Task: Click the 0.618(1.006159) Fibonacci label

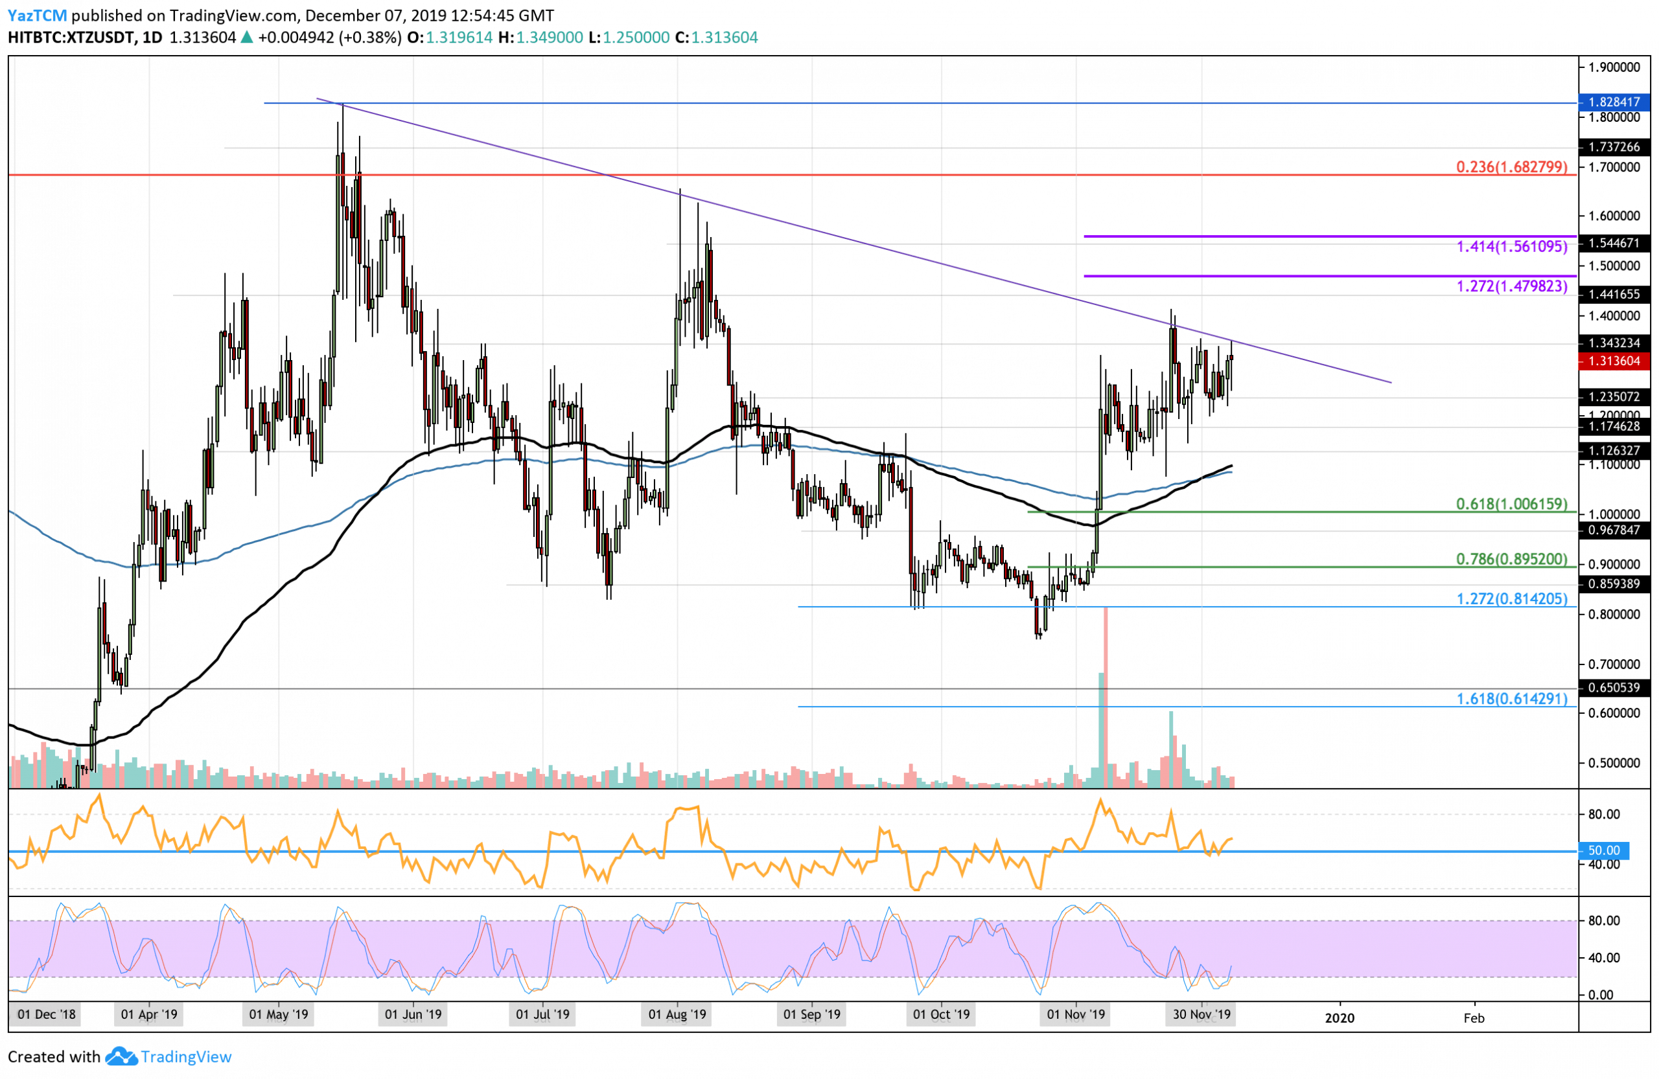Action: [x=1512, y=505]
